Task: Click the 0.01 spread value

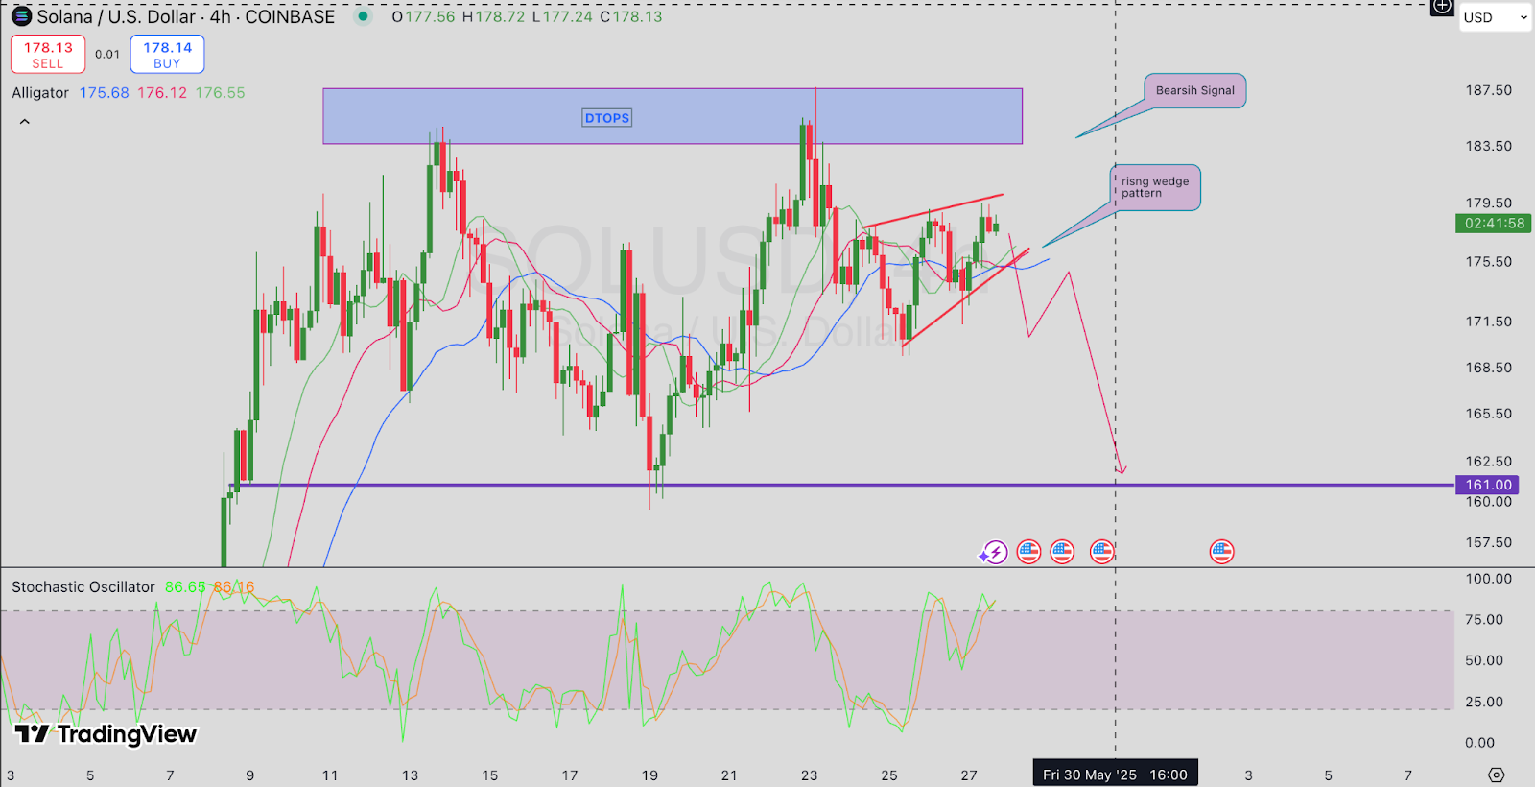Action: pos(107,55)
